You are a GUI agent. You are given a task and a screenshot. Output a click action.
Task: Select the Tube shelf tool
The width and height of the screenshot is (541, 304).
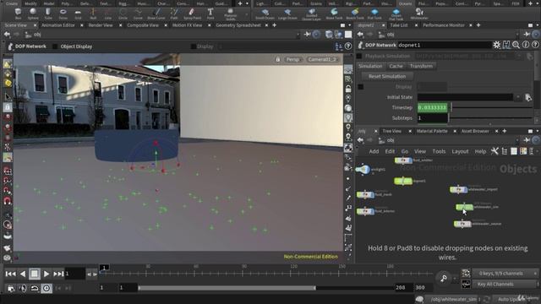(x=48, y=14)
